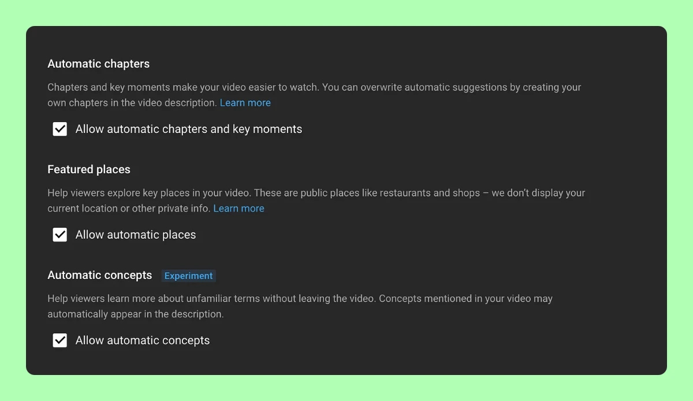Click the "Allow automatic places" label text
693x401 pixels.
click(135, 235)
